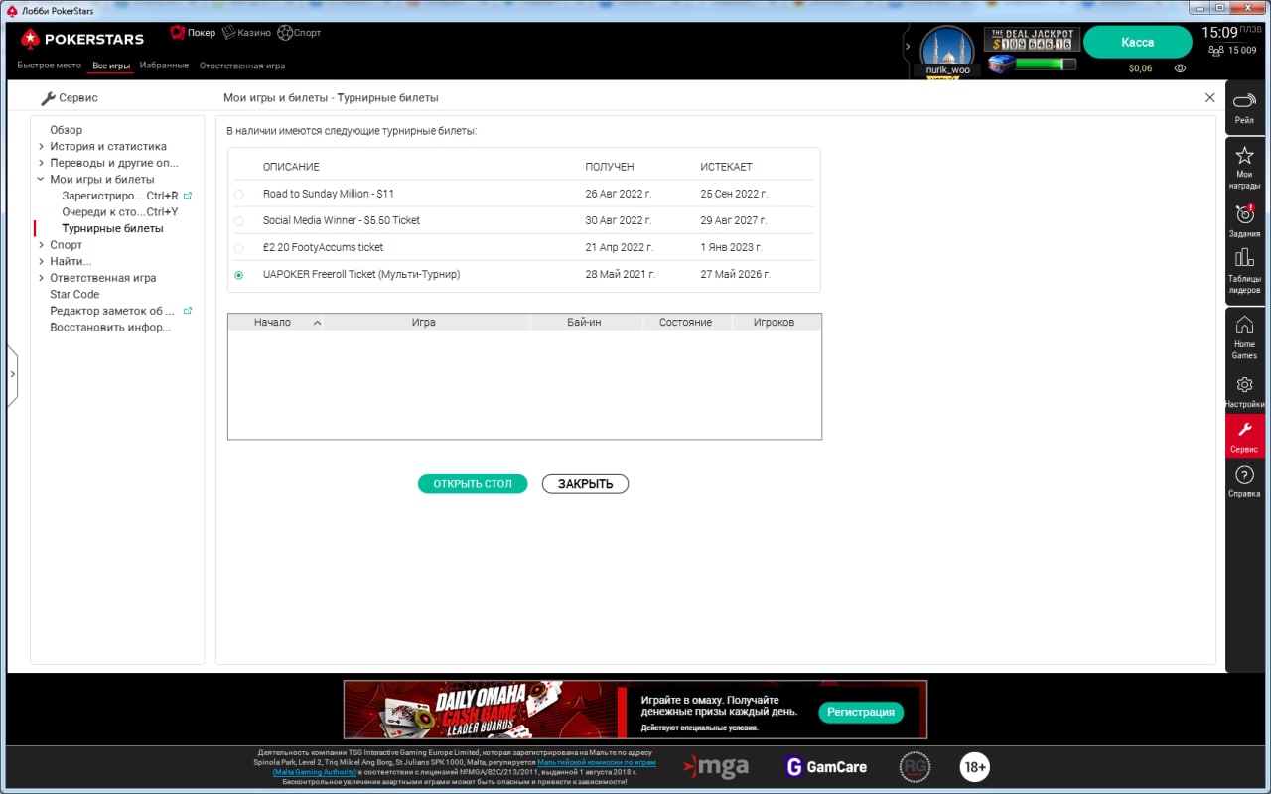The image size is (1271, 794).
Task: Select £2.20 FootyAccums ticket radio
Action: [238, 248]
